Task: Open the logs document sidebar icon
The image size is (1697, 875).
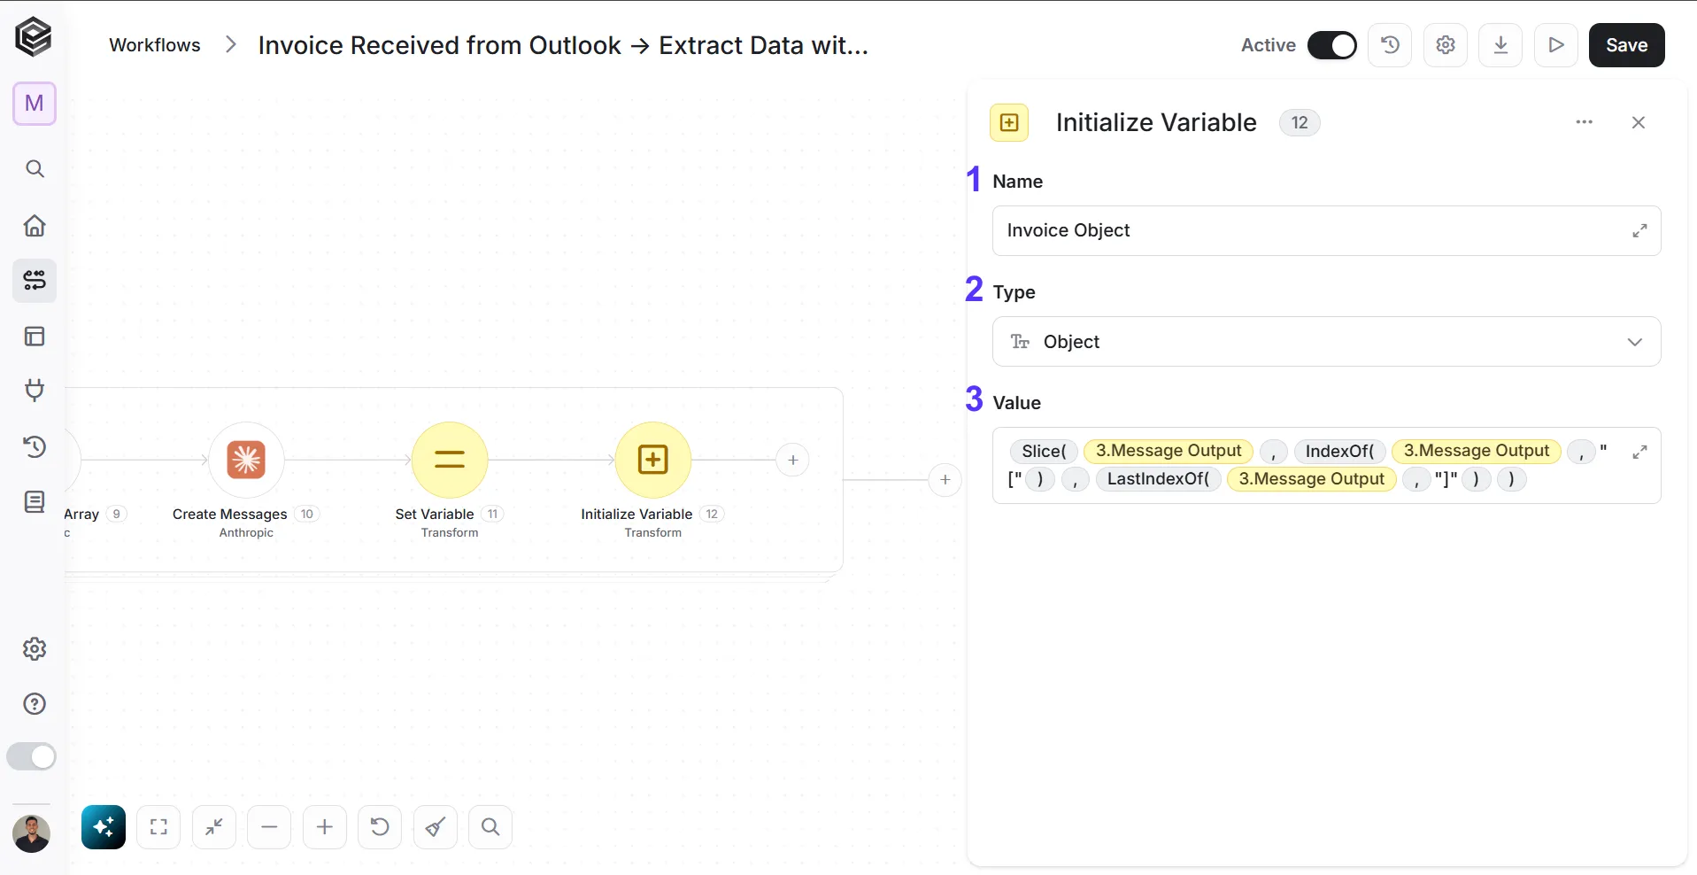Action: (35, 502)
